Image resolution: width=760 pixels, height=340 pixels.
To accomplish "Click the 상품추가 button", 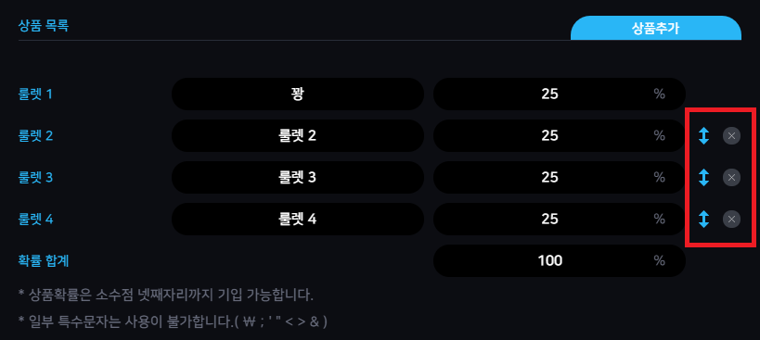I will (x=656, y=28).
